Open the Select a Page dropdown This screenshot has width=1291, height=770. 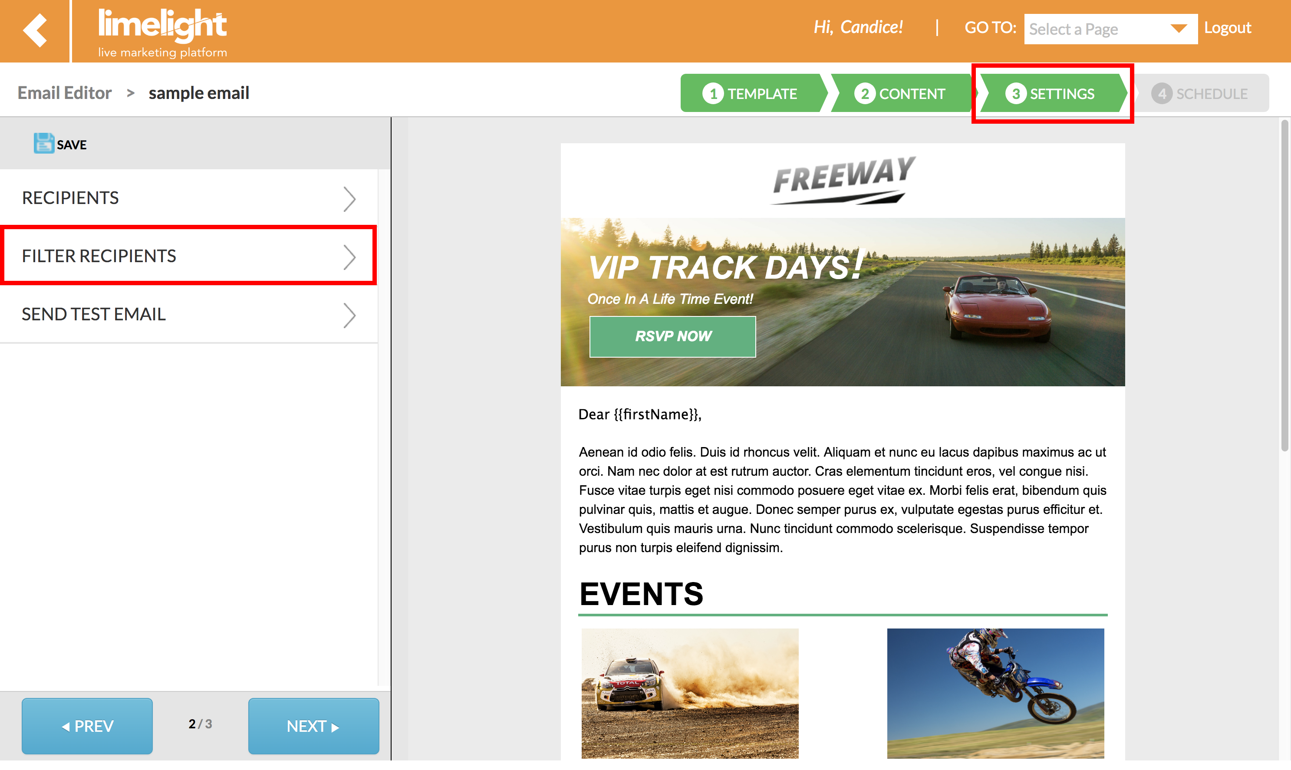[1110, 29]
